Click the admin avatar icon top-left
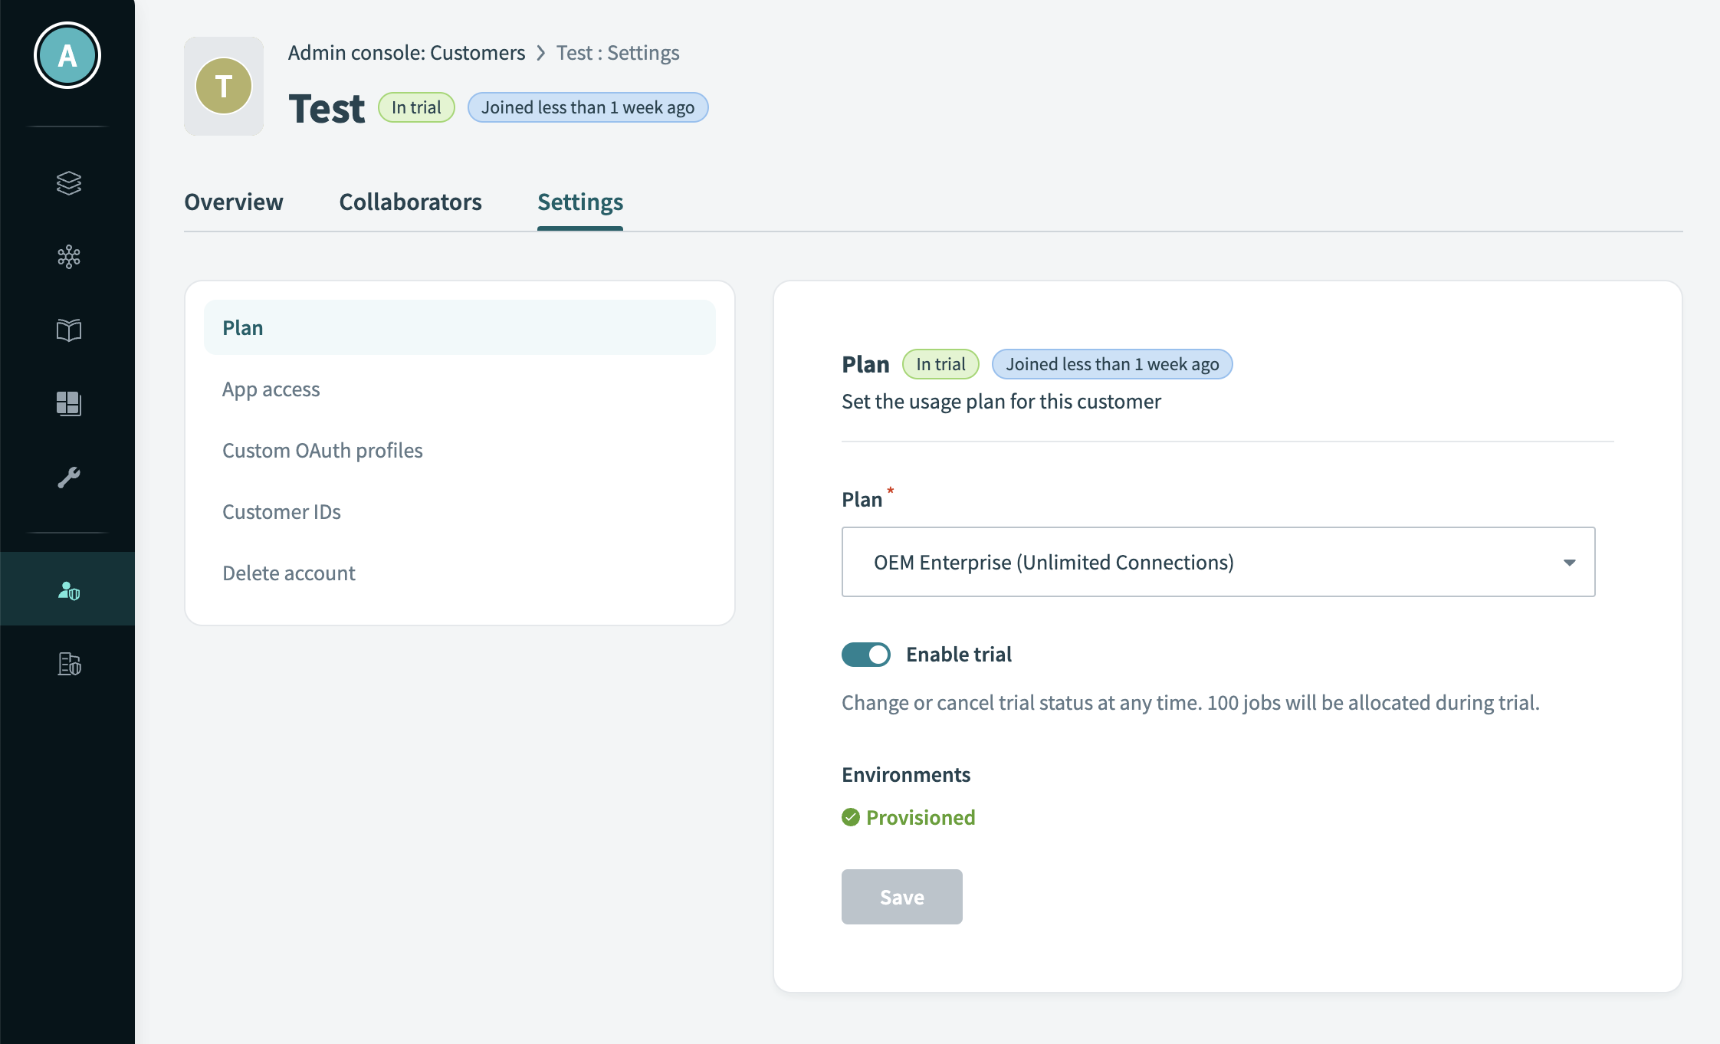Image resolution: width=1720 pixels, height=1044 pixels. 67,57
